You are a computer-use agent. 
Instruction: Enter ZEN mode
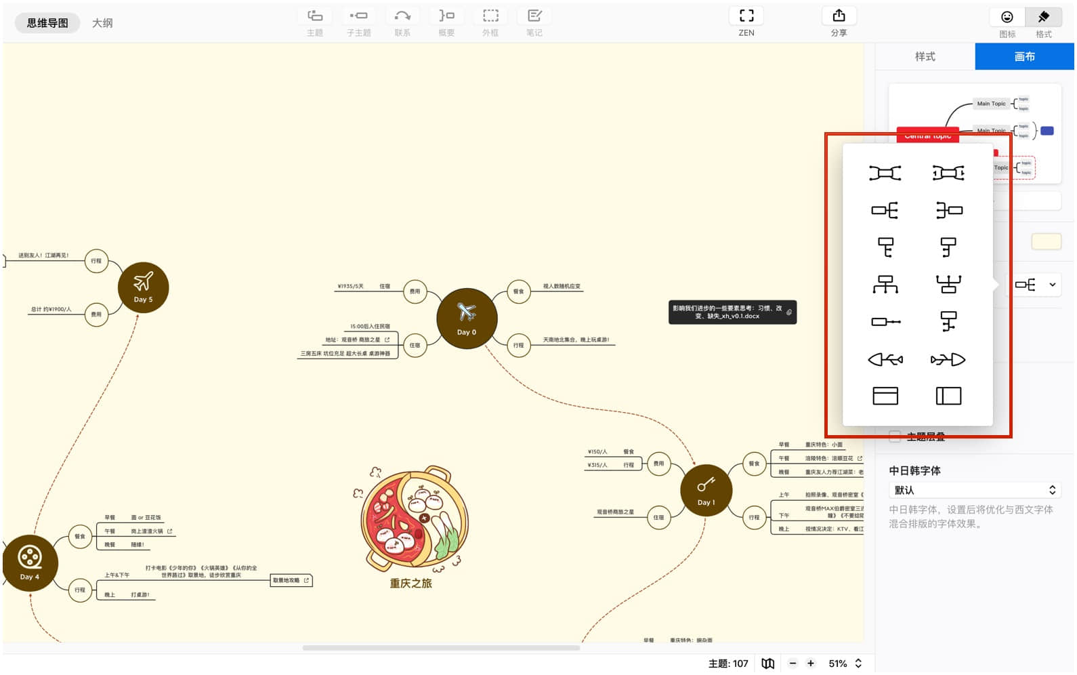coord(746,22)
